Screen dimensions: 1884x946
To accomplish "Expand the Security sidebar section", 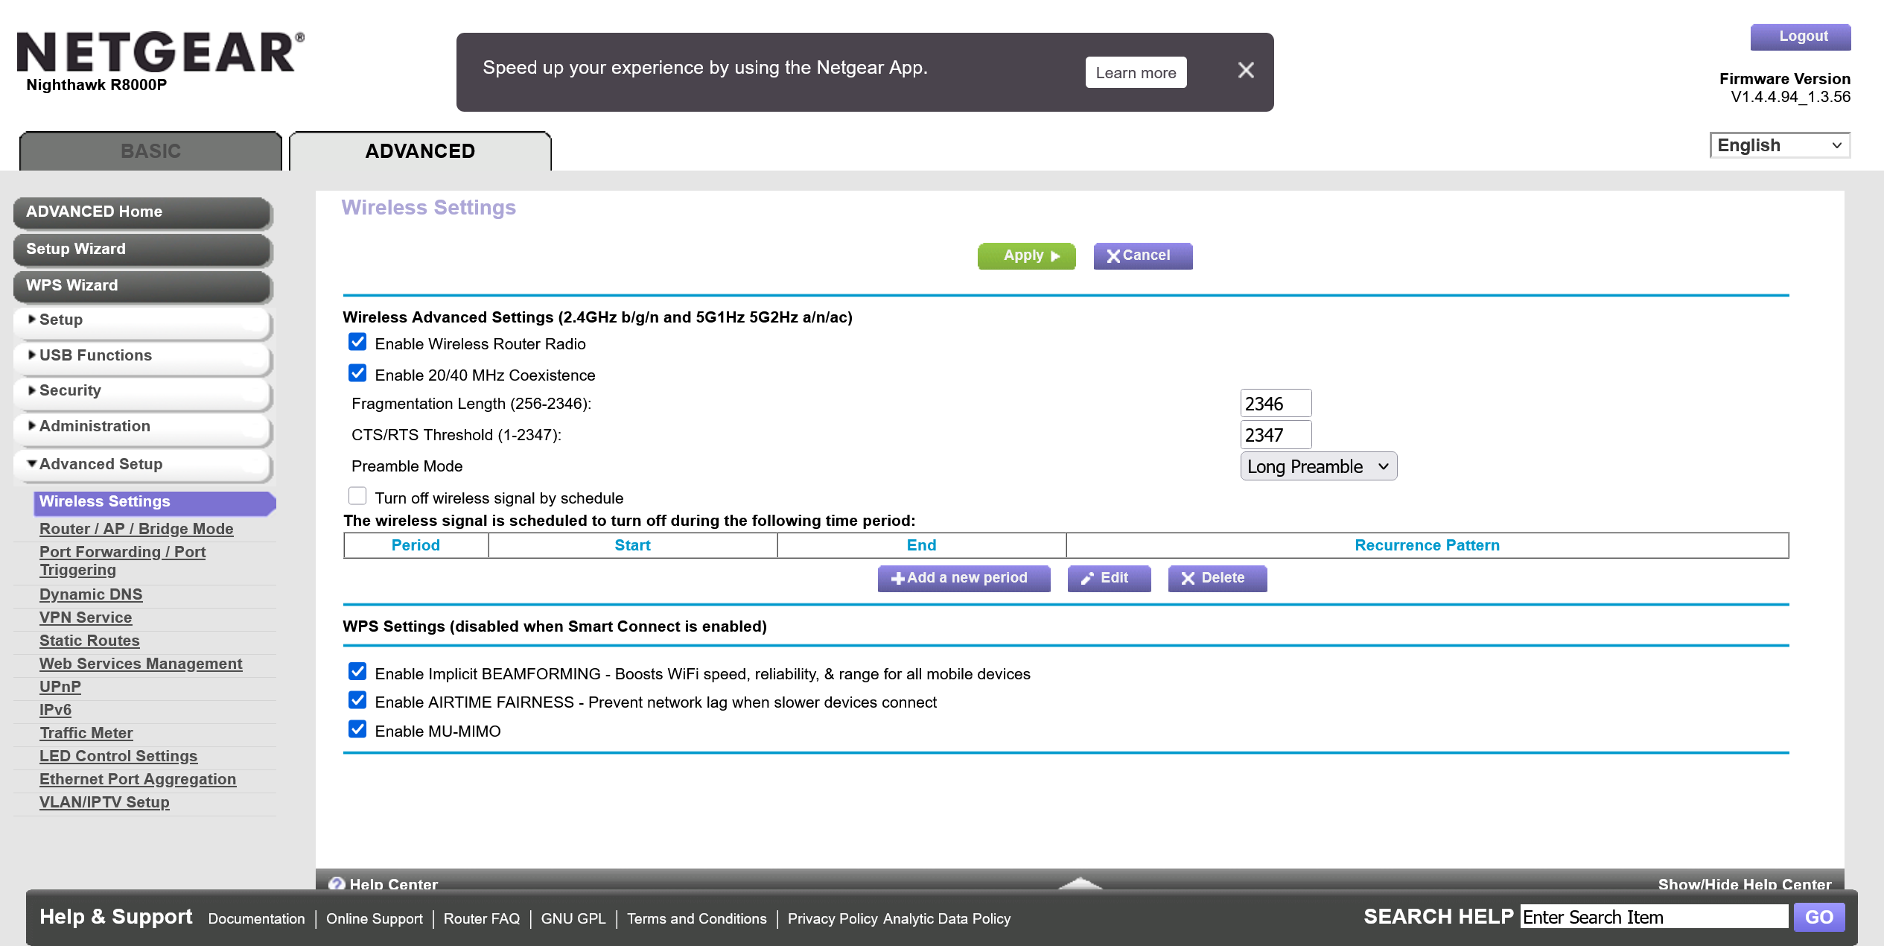I will [x=71, y=390].
